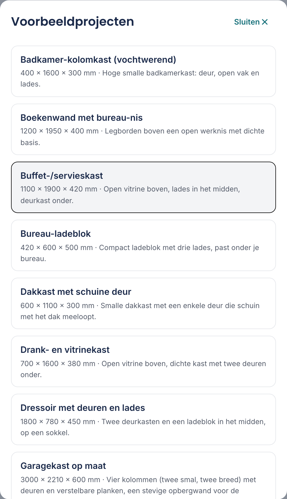Click the Buffet-/servieskast heading text
The image size is (287, 499).
click(x=62, y=176)
